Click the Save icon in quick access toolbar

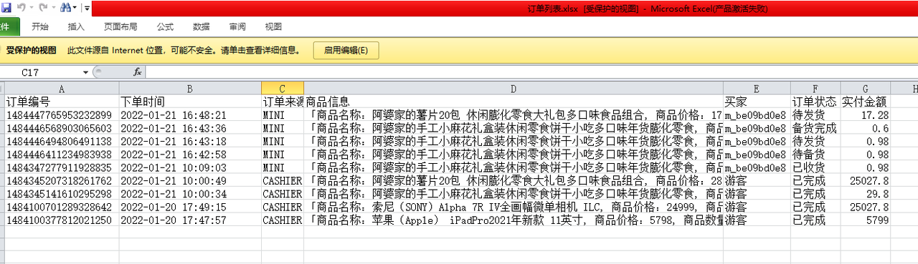(x=6, y=8)
